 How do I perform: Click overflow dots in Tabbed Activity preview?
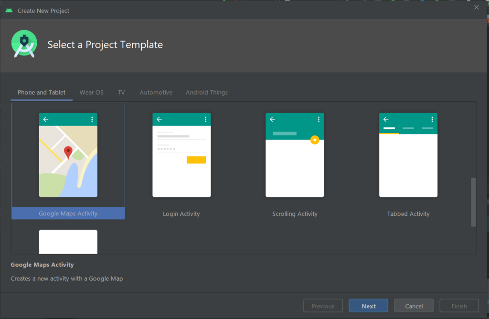(432, 119)
